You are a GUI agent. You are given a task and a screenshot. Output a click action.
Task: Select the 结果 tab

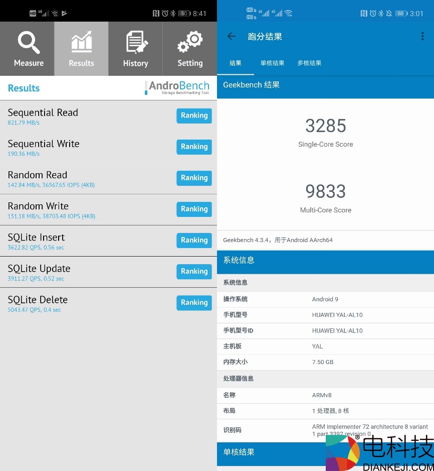235,63
